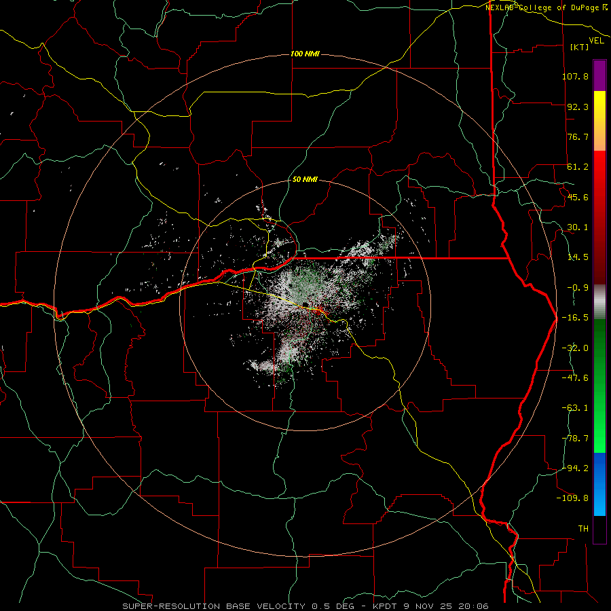The width and height of the screenshot is (611, 611).
Task: Click the 92.3 legend value
Action: click(578, 107)
